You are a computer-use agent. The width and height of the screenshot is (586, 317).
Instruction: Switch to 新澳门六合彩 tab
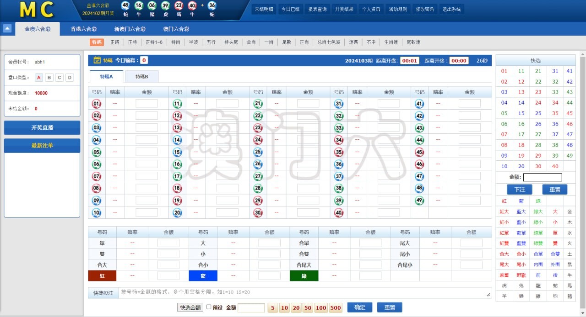pos(130,29)
